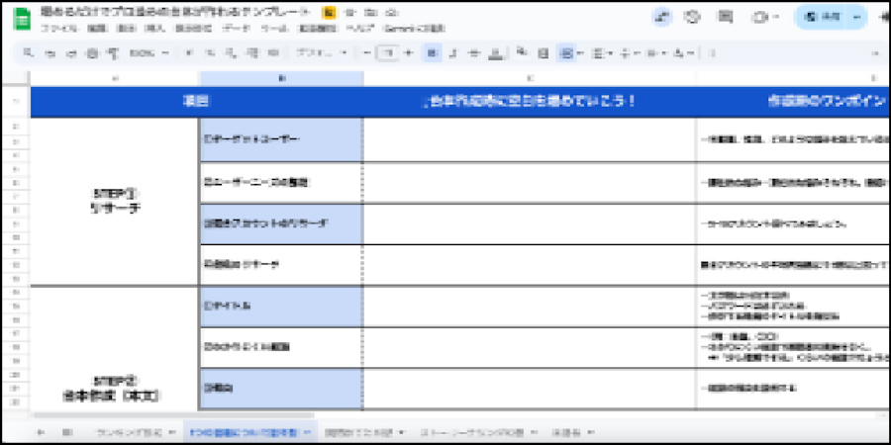891x445 pixels.
Task: Open the active blue sheet tab's dropdown arrow
Action: 308,432
